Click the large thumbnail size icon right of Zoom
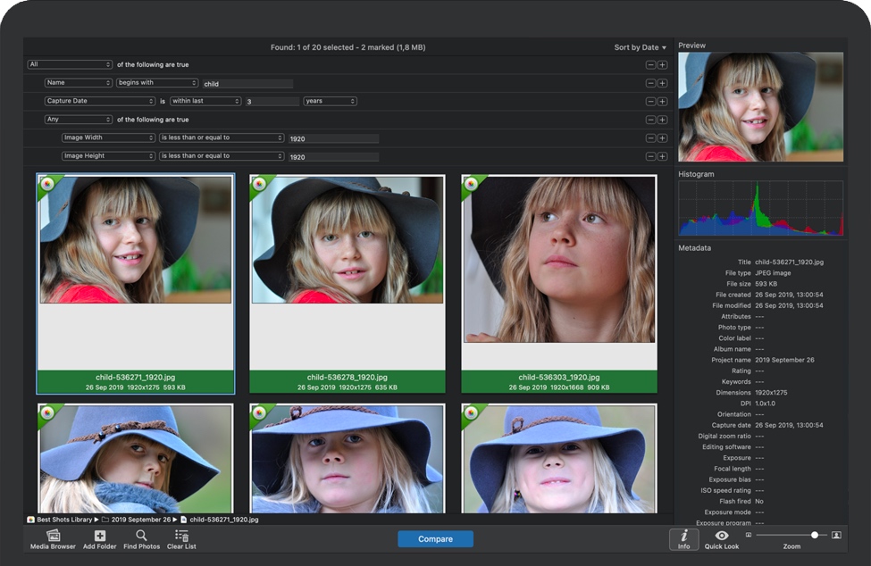The width and height of the screenshot is (871, 566). tap(836, 535)
